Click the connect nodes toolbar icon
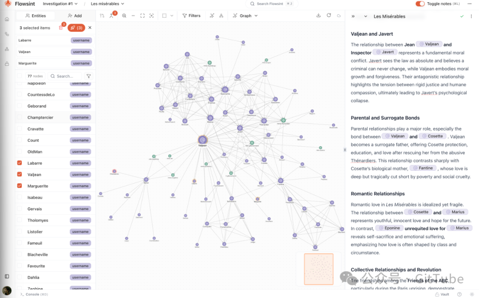 102,16
